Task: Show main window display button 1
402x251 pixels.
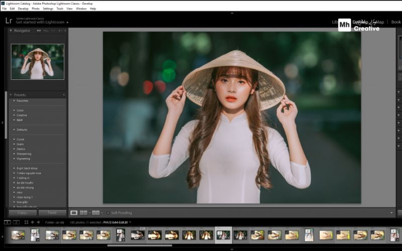Action: 8,222
